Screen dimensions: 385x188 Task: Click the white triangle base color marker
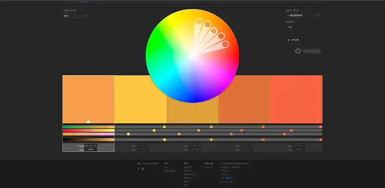pos(89,121)
